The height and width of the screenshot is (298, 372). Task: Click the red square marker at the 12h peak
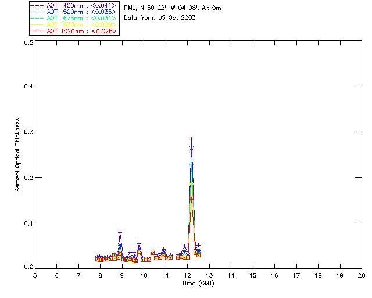point(191,197)
